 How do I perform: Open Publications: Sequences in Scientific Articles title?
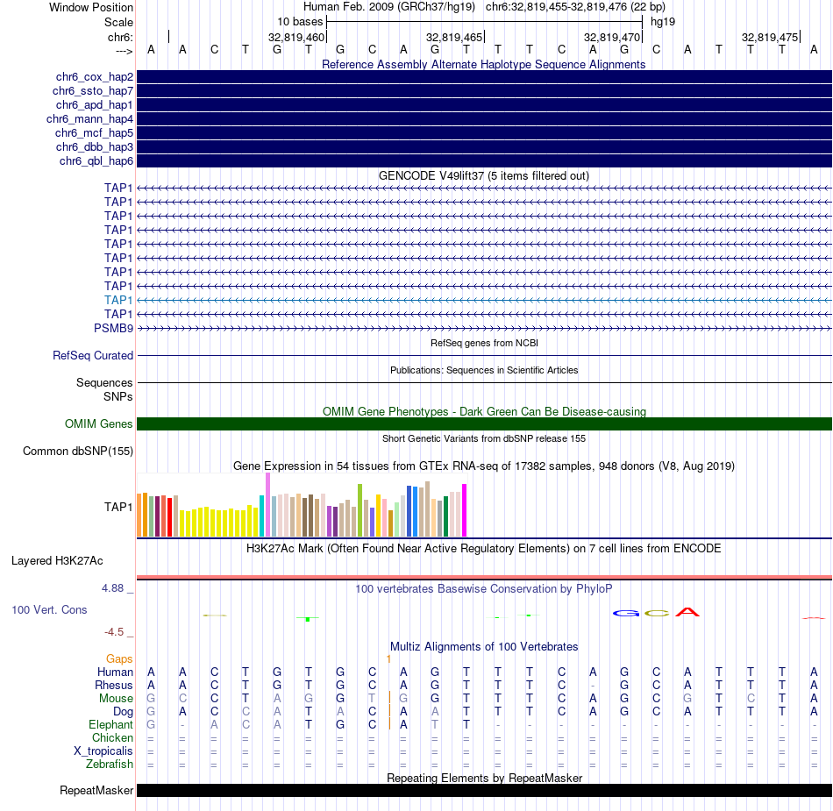484,370
